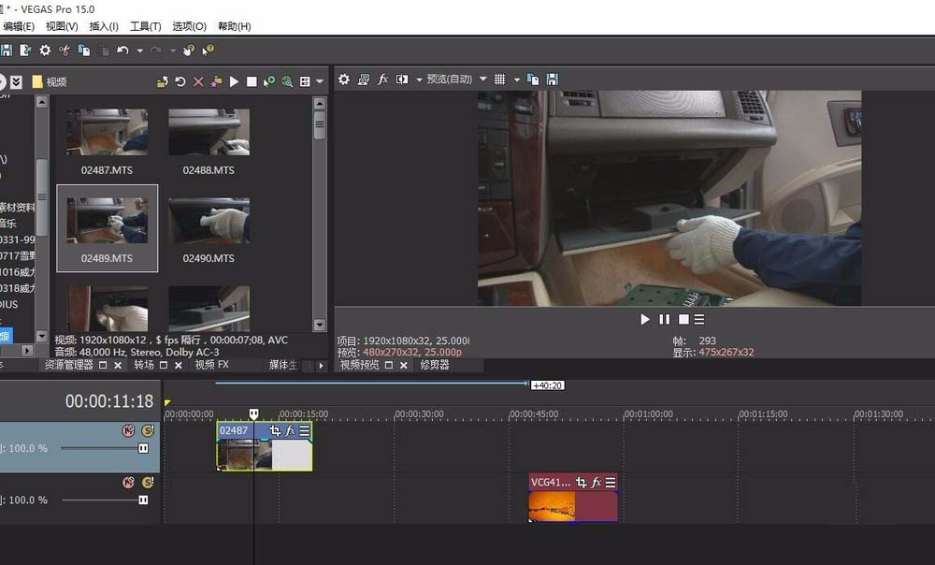Remove selected media with the red X icon
The width and height of the screenshot is (935, 565).
198,82
